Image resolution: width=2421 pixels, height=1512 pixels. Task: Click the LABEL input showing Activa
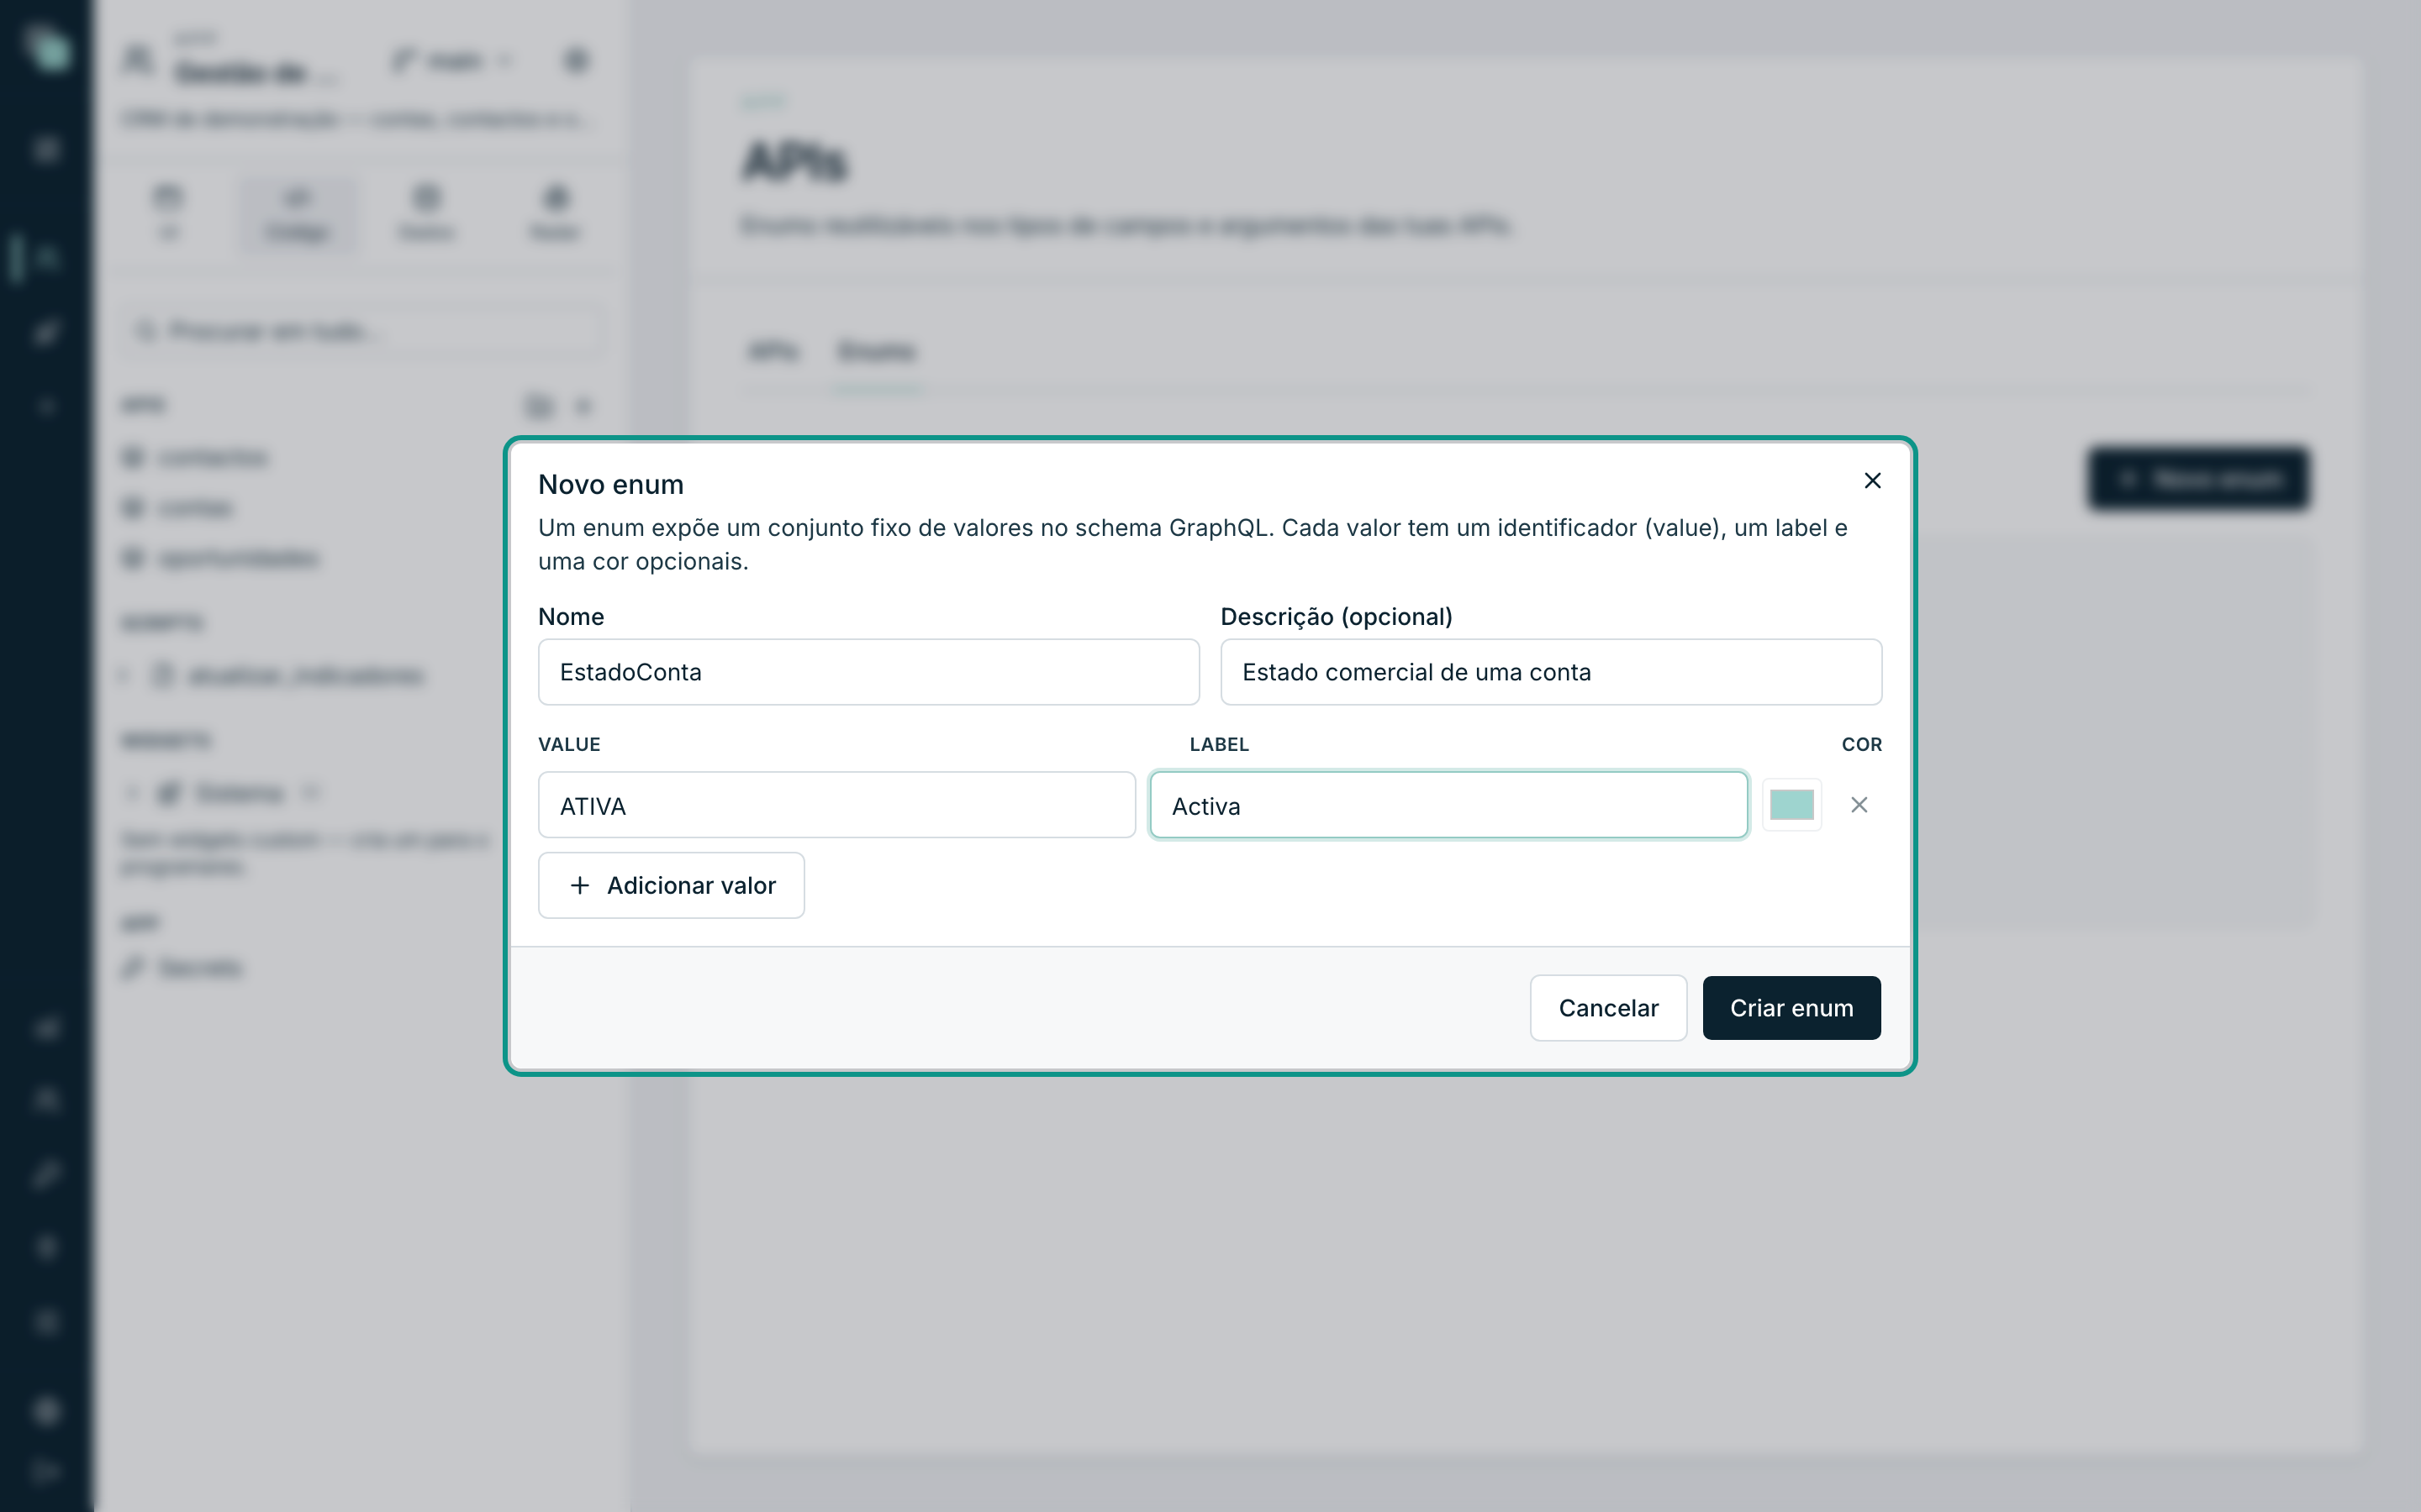(x=1448, y=805)
